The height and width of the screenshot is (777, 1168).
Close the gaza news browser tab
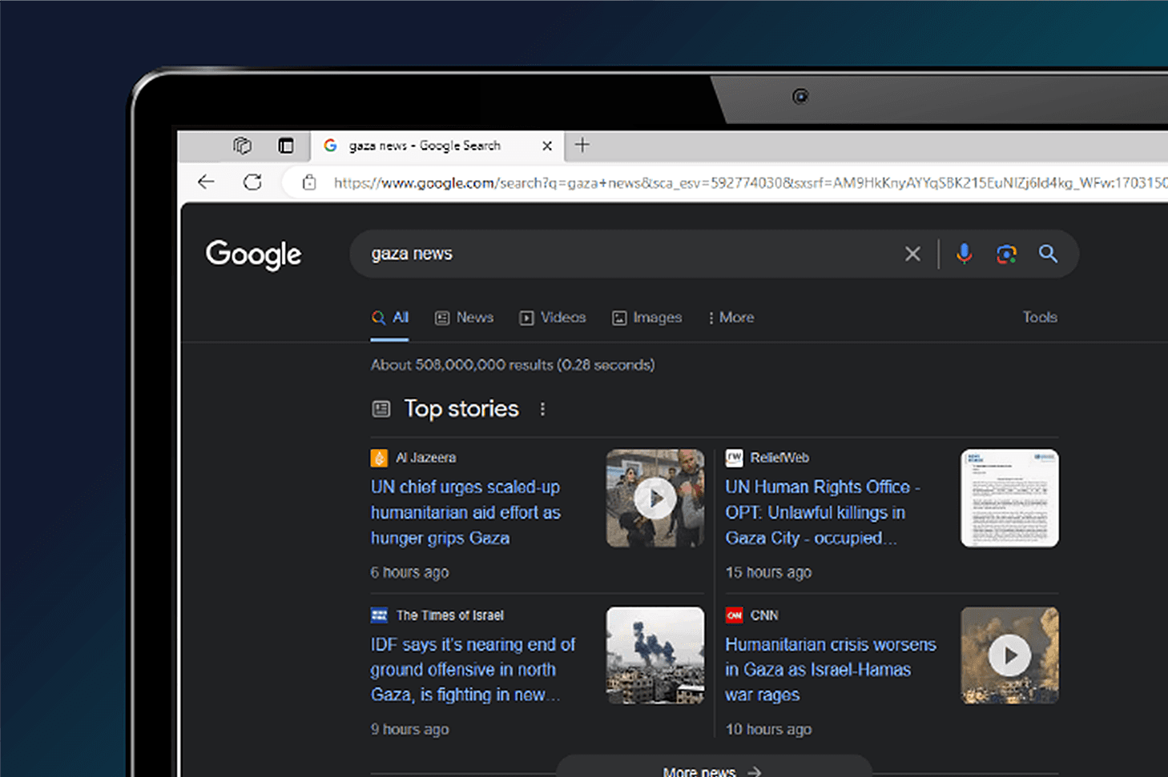[547, 146]
